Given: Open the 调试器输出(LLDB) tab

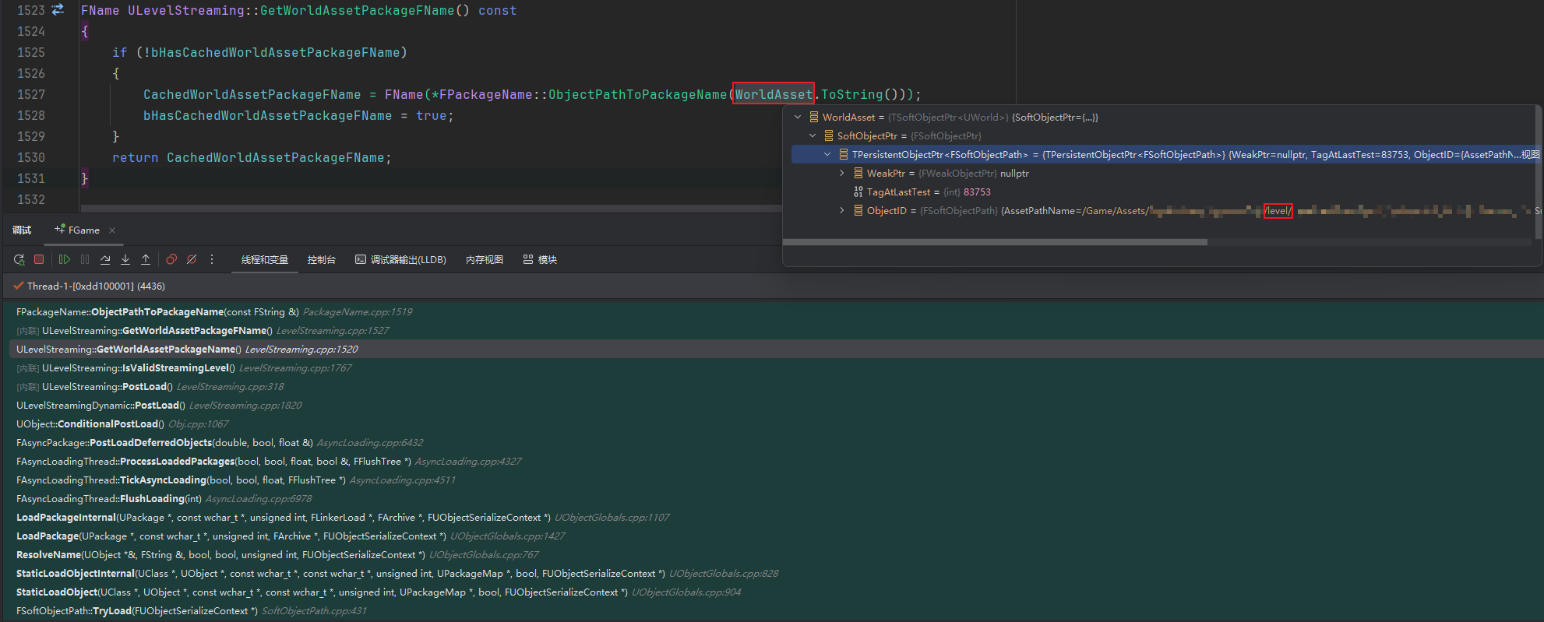Looking at the screenshot, I should pos(400,260).
